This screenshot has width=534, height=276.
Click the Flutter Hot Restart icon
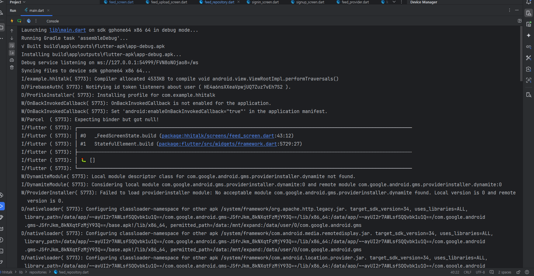pos(19,21)
